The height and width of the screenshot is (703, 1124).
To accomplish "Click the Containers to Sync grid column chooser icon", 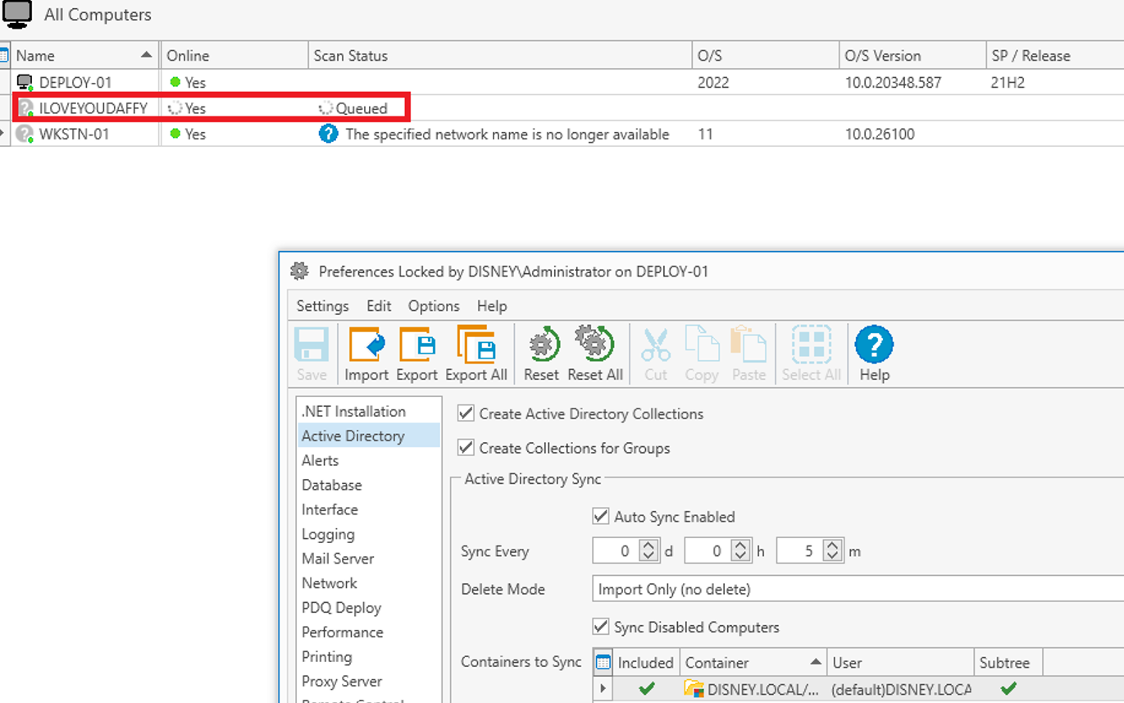I will point(603,662).
